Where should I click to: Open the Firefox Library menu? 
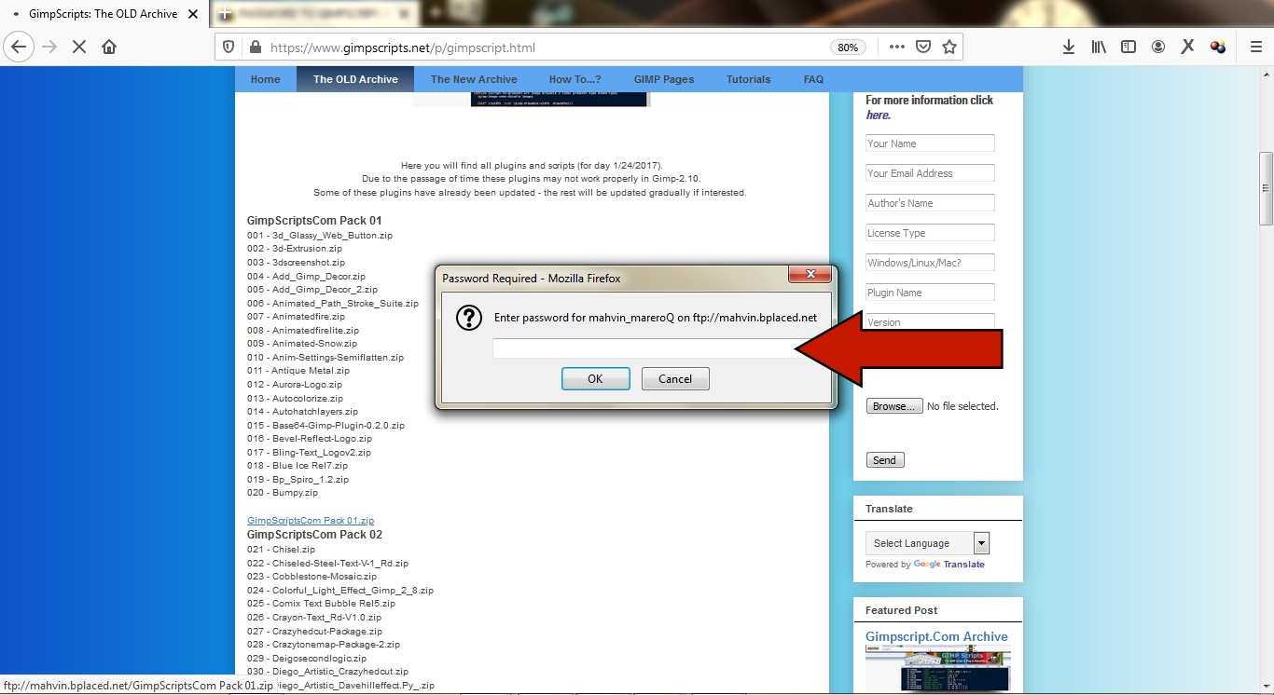pyautogui.click(x=1099, y=47)
